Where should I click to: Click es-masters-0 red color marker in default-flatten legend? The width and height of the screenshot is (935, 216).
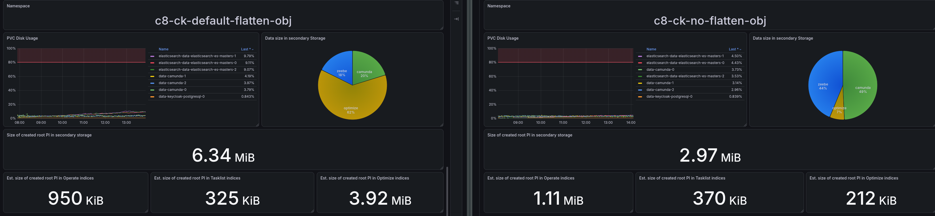152,63
